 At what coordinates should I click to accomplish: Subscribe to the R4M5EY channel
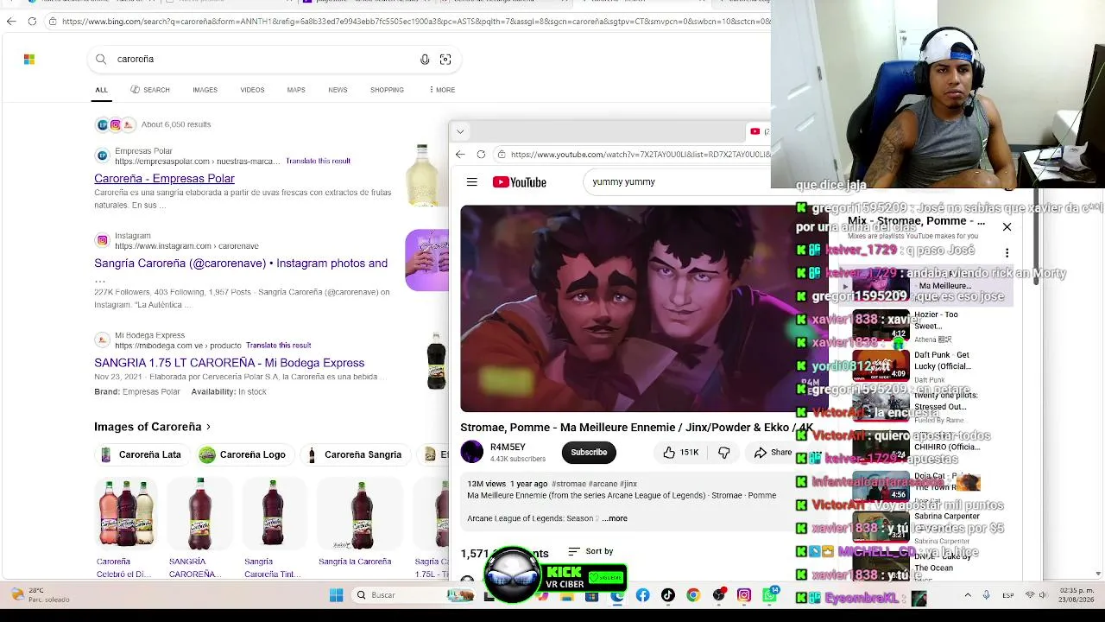coord(589,453)
